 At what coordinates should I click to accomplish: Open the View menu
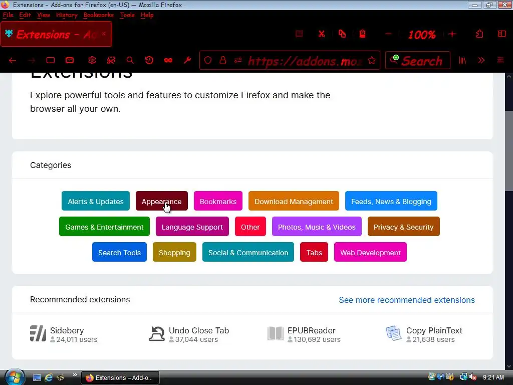[x=44, y=15]
